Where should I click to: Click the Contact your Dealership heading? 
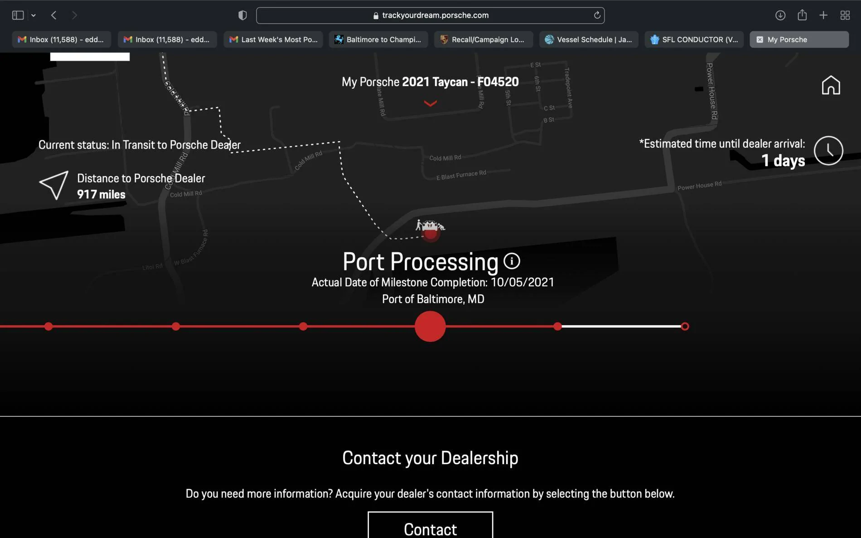[x=430, y=458]
